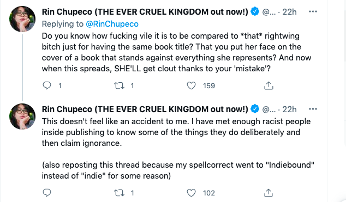The width and height of the screenshot is (346, 202).
Task: Reply to the second tweet about racist publishing
Action: (47, 193)
